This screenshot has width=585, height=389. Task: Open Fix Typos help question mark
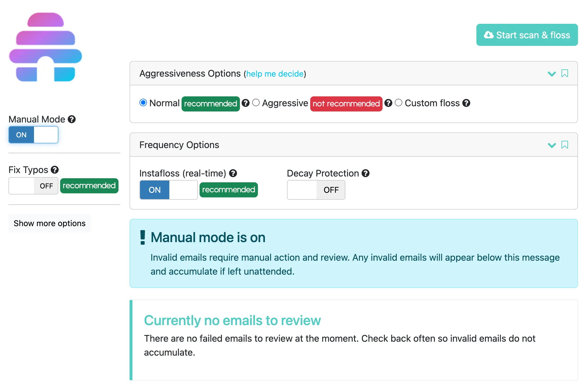tap(55, 170)
